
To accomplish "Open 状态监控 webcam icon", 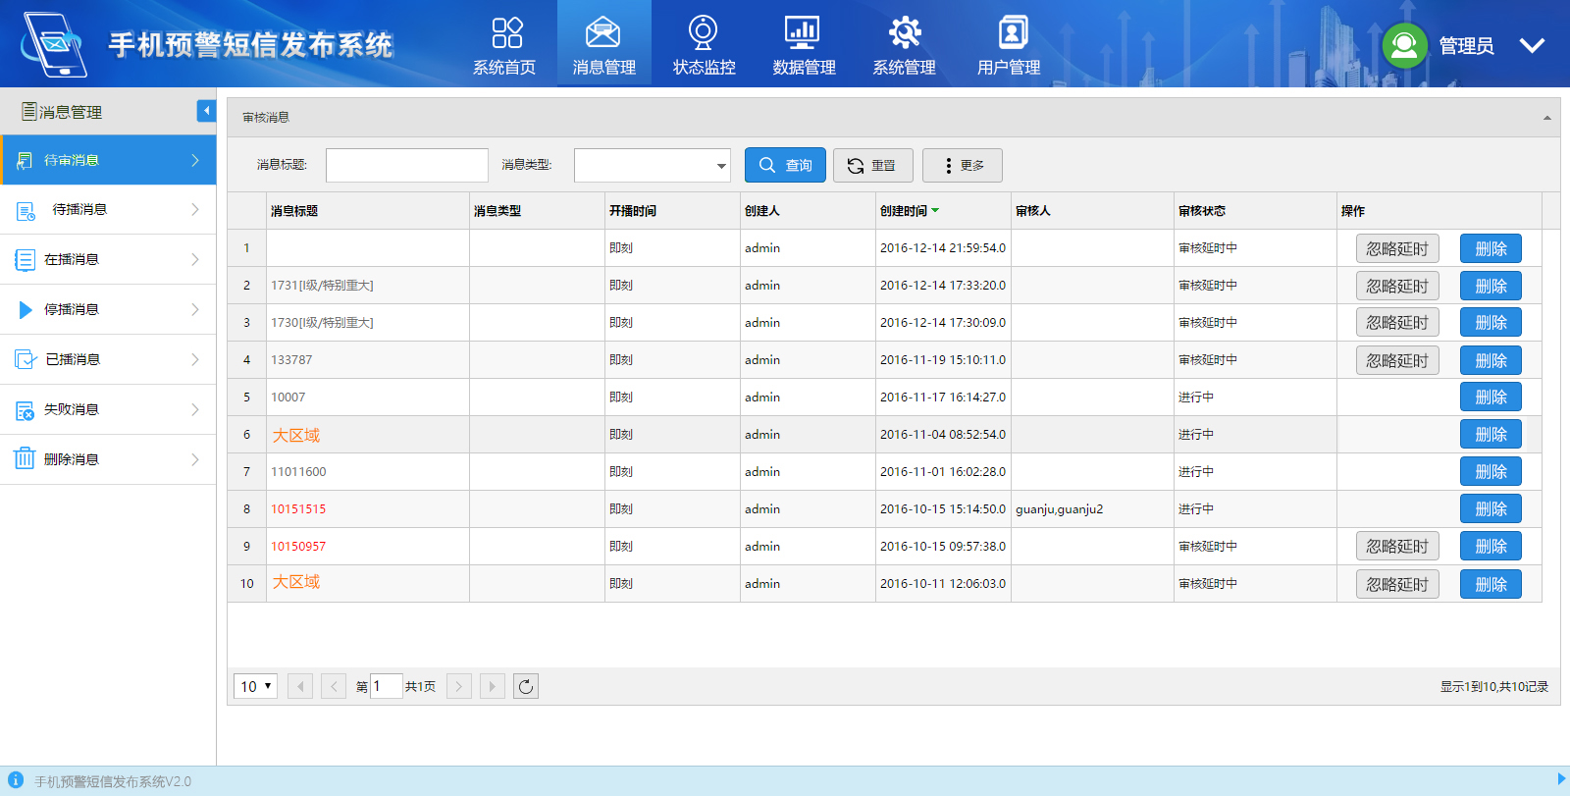I will [703, 32].
